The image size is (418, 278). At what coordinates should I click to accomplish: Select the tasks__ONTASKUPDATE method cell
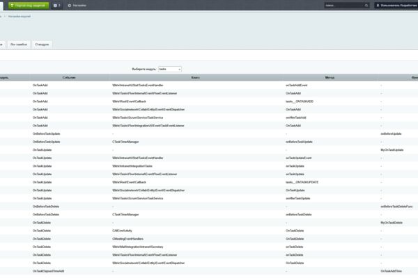click(302, 182)
